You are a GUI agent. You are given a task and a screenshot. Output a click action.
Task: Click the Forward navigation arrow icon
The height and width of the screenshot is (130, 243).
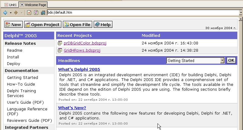point(16,13)
